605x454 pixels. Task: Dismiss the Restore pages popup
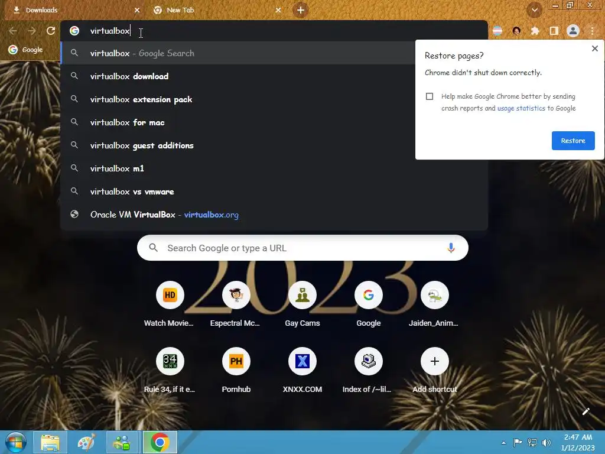click(x=594, y=48)
